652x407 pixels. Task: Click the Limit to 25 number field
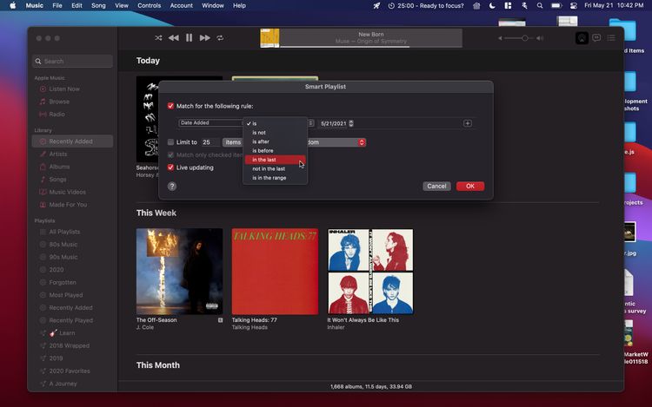click(210, 142)
